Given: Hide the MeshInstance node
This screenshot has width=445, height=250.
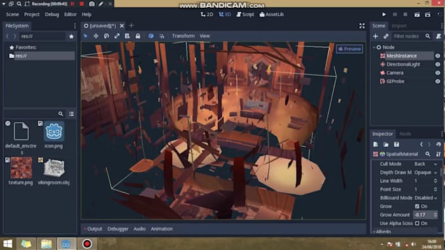Looking at the screenshot, I should 438,55.
